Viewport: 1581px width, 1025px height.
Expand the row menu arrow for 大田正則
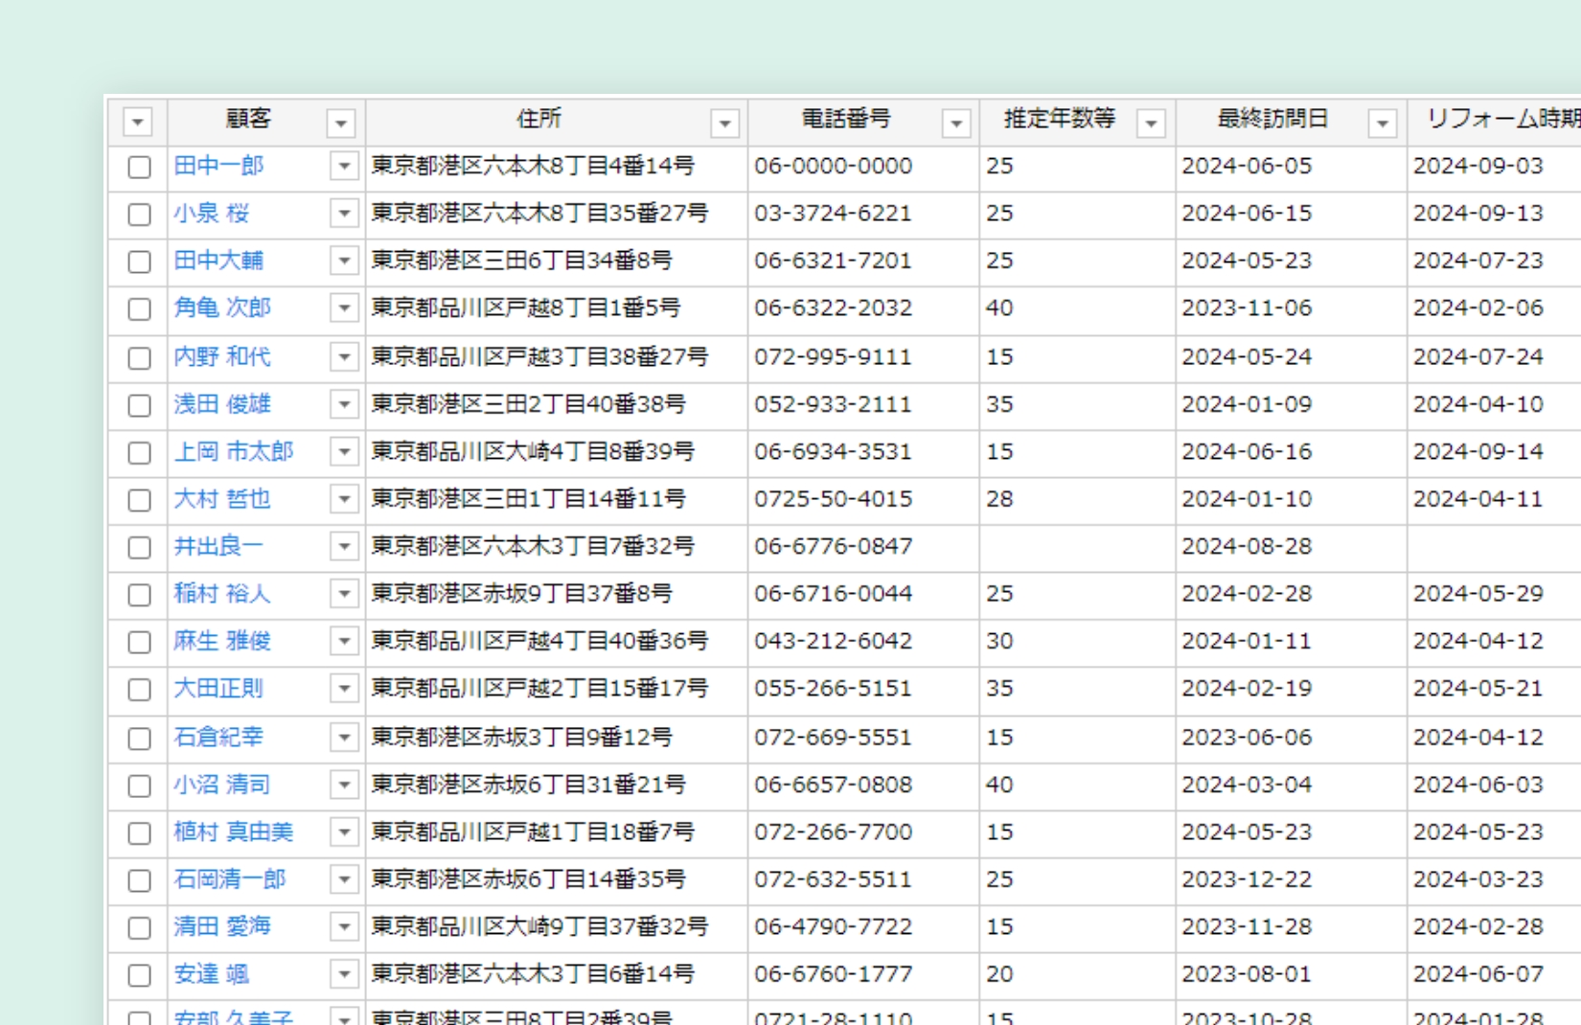(x=344, y=688)
